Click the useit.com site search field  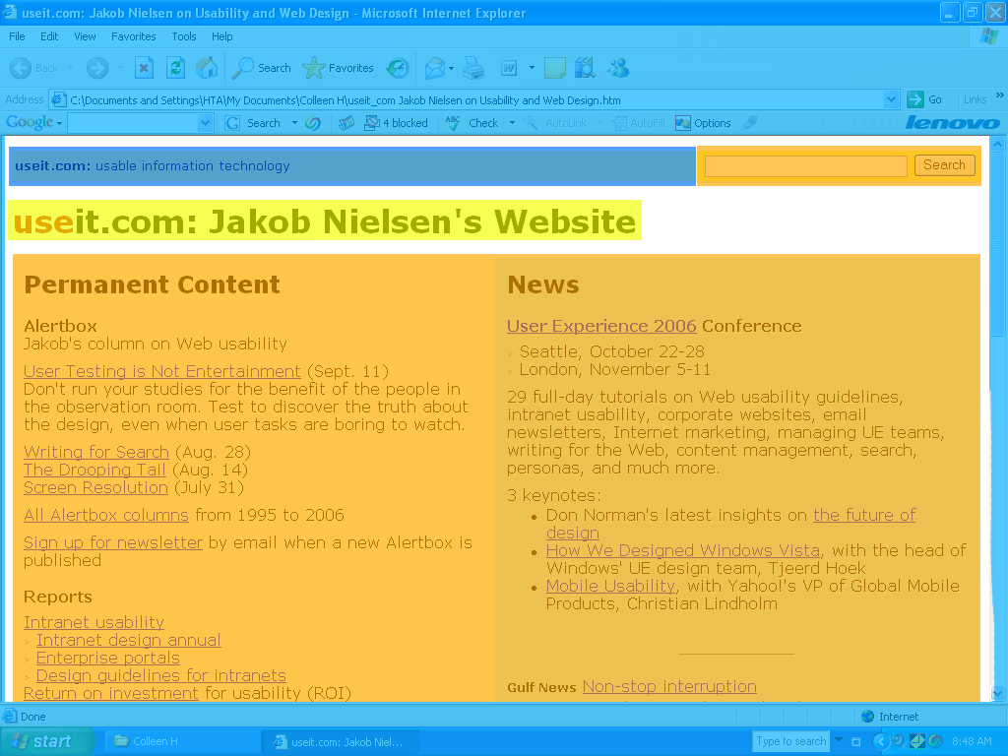805,166
